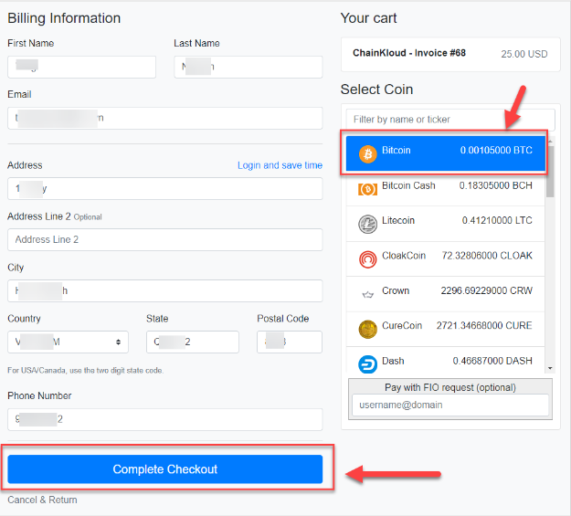This screenshot has width=571, height=516.
Task: Click the 25.00 USD cart total
Action: (524, 54)
